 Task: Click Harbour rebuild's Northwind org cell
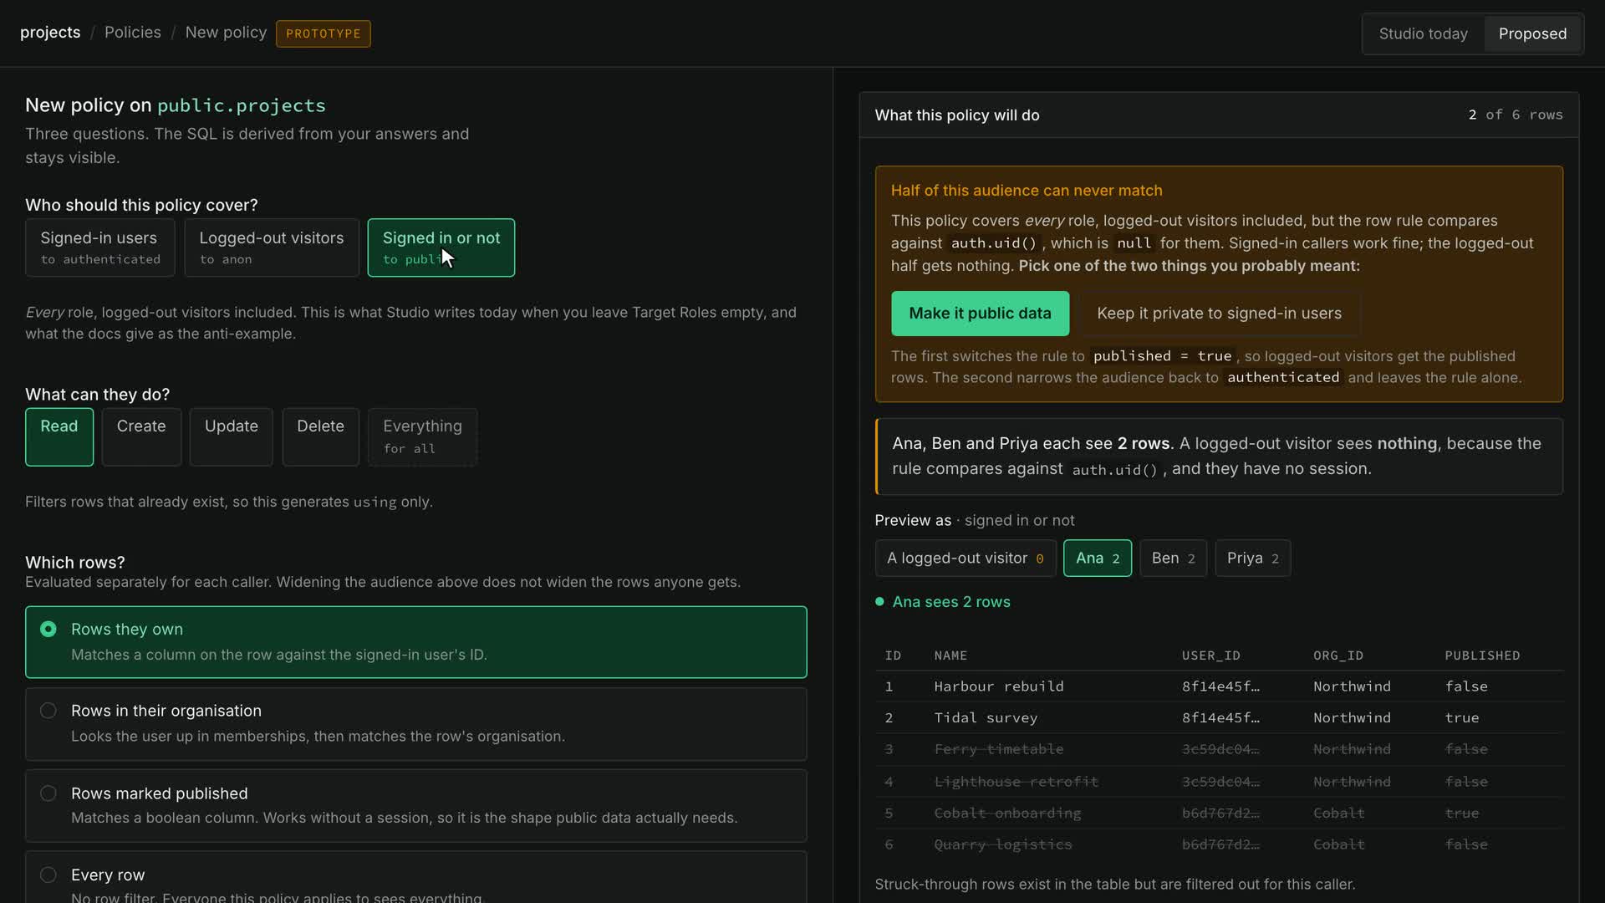pyautogui.click(x=1352, y=686)
